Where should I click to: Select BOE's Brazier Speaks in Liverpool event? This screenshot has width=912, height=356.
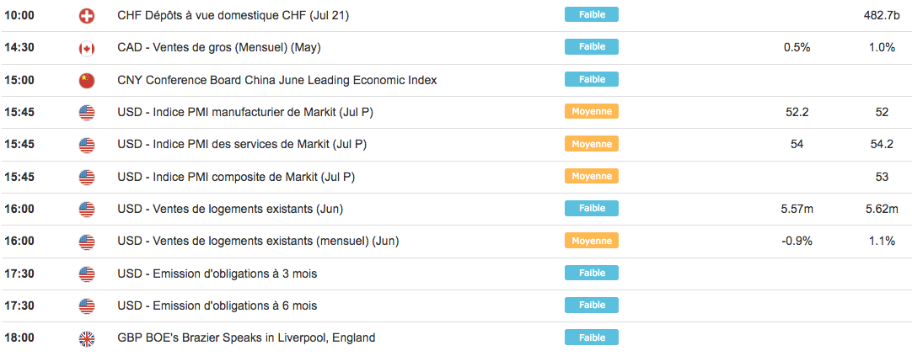pyautogui.click(x=246, y=338)
